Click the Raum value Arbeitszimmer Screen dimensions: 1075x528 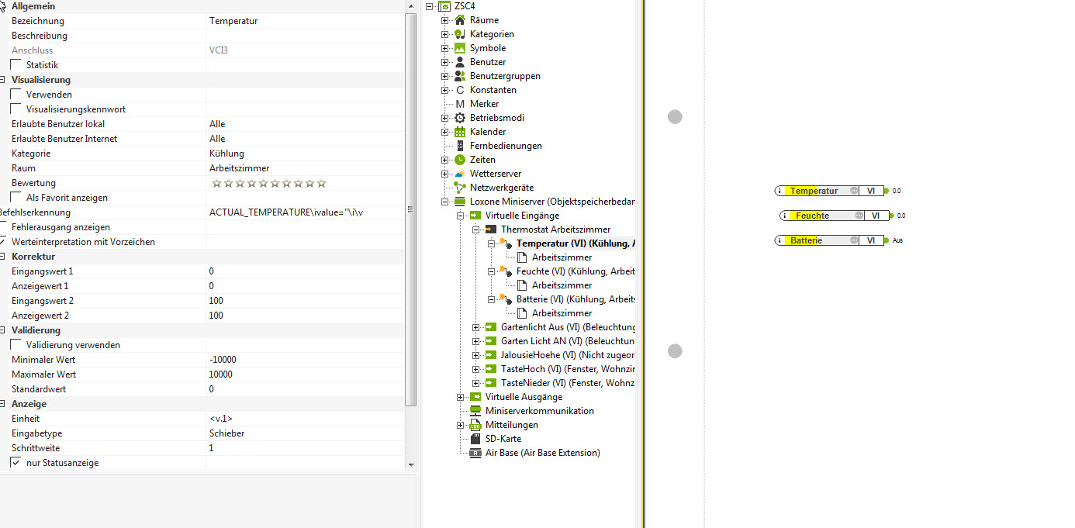[x=305, y=168]
